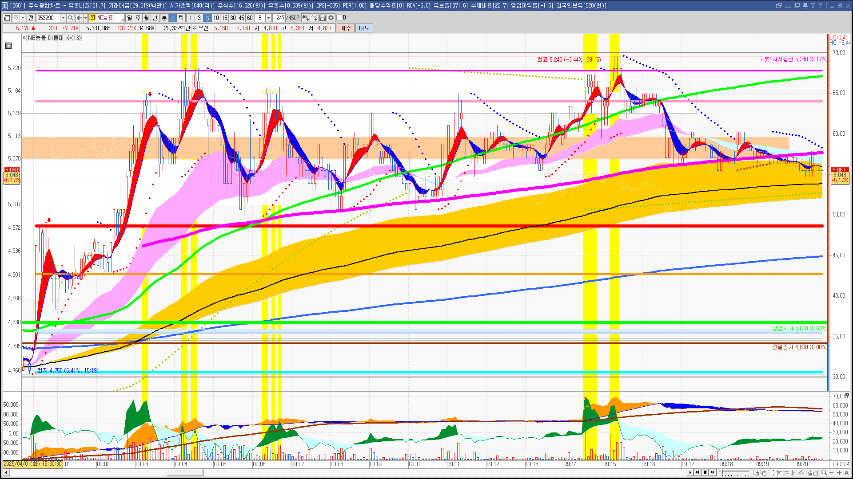Toggle the D checkbox in toolbar
The image size is (853, 479).
tap(339, 18)
